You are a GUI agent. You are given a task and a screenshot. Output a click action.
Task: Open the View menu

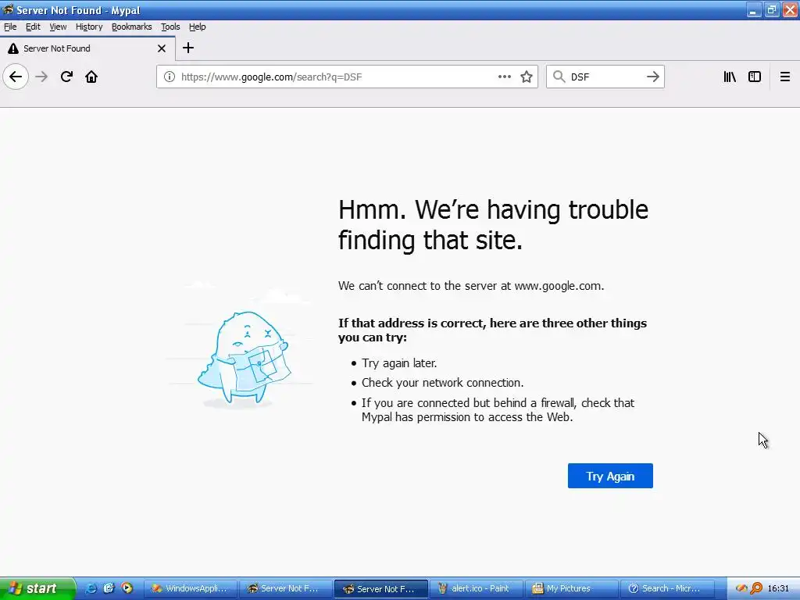pos(58,27)
